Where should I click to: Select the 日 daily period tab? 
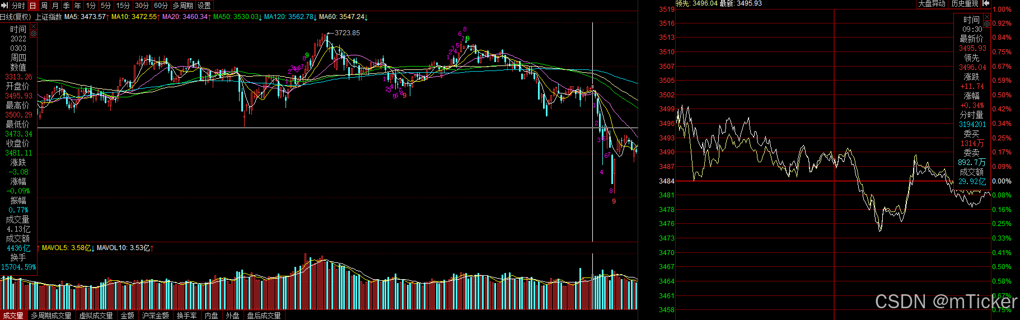point(32,5)
